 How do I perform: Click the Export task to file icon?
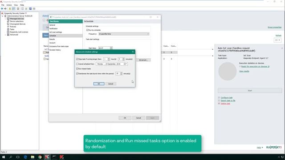point(219,100)
